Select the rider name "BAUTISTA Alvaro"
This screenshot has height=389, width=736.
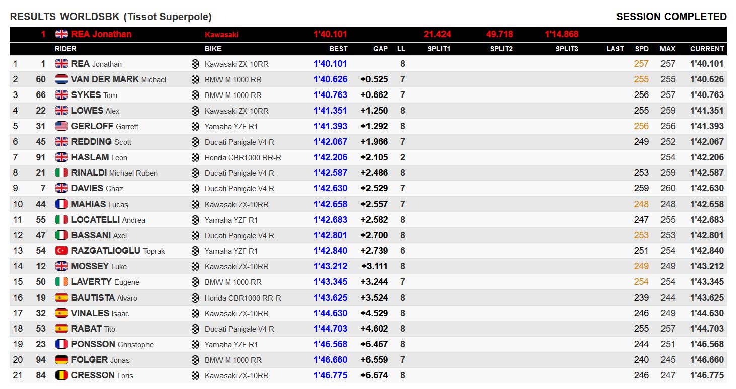(104, 298)
